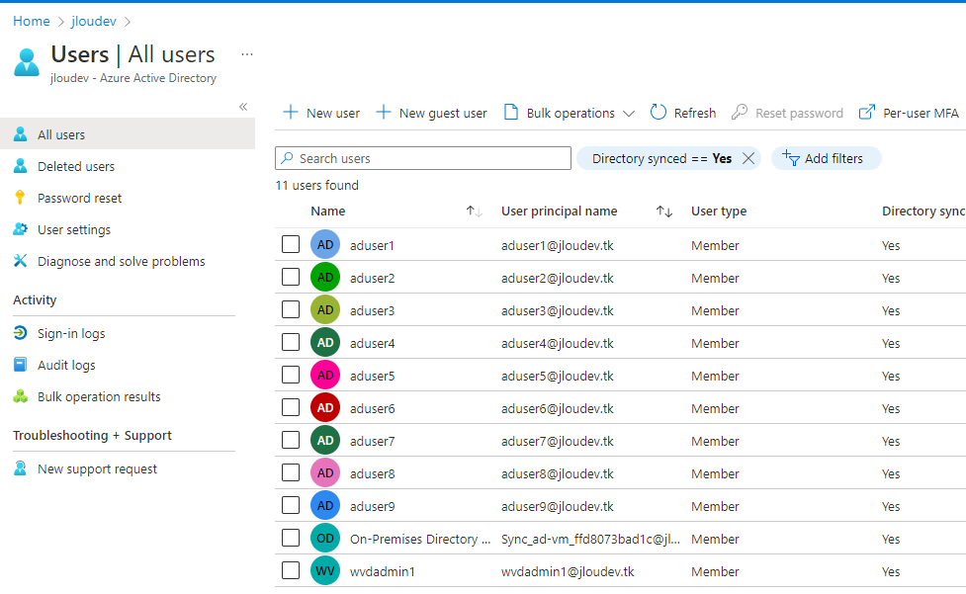Viewport: 966px width, 594px height.
Task: Collapse the sidebar with double-chevron icon
Action: click(x=243, y=107)
